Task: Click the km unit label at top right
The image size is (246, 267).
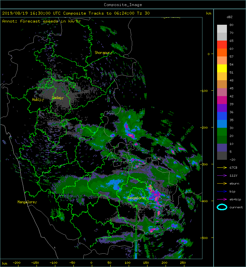Action: click(x=208, y=13)
